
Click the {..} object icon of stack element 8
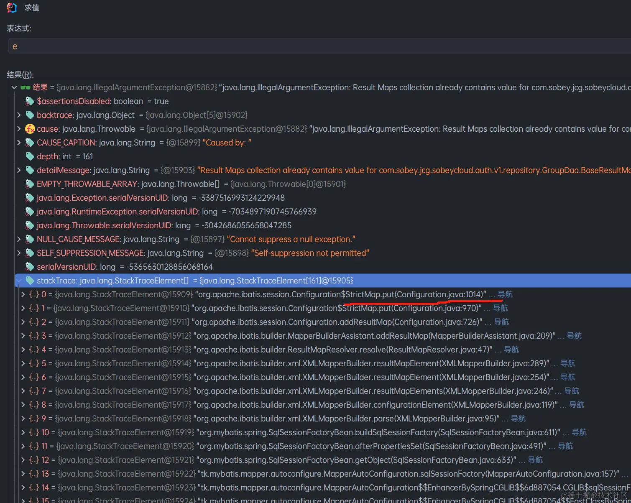34,405
